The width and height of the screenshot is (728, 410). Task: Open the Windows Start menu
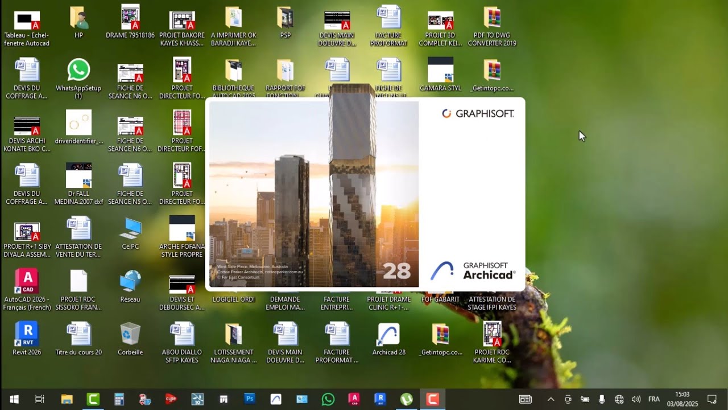pos(14,399)
